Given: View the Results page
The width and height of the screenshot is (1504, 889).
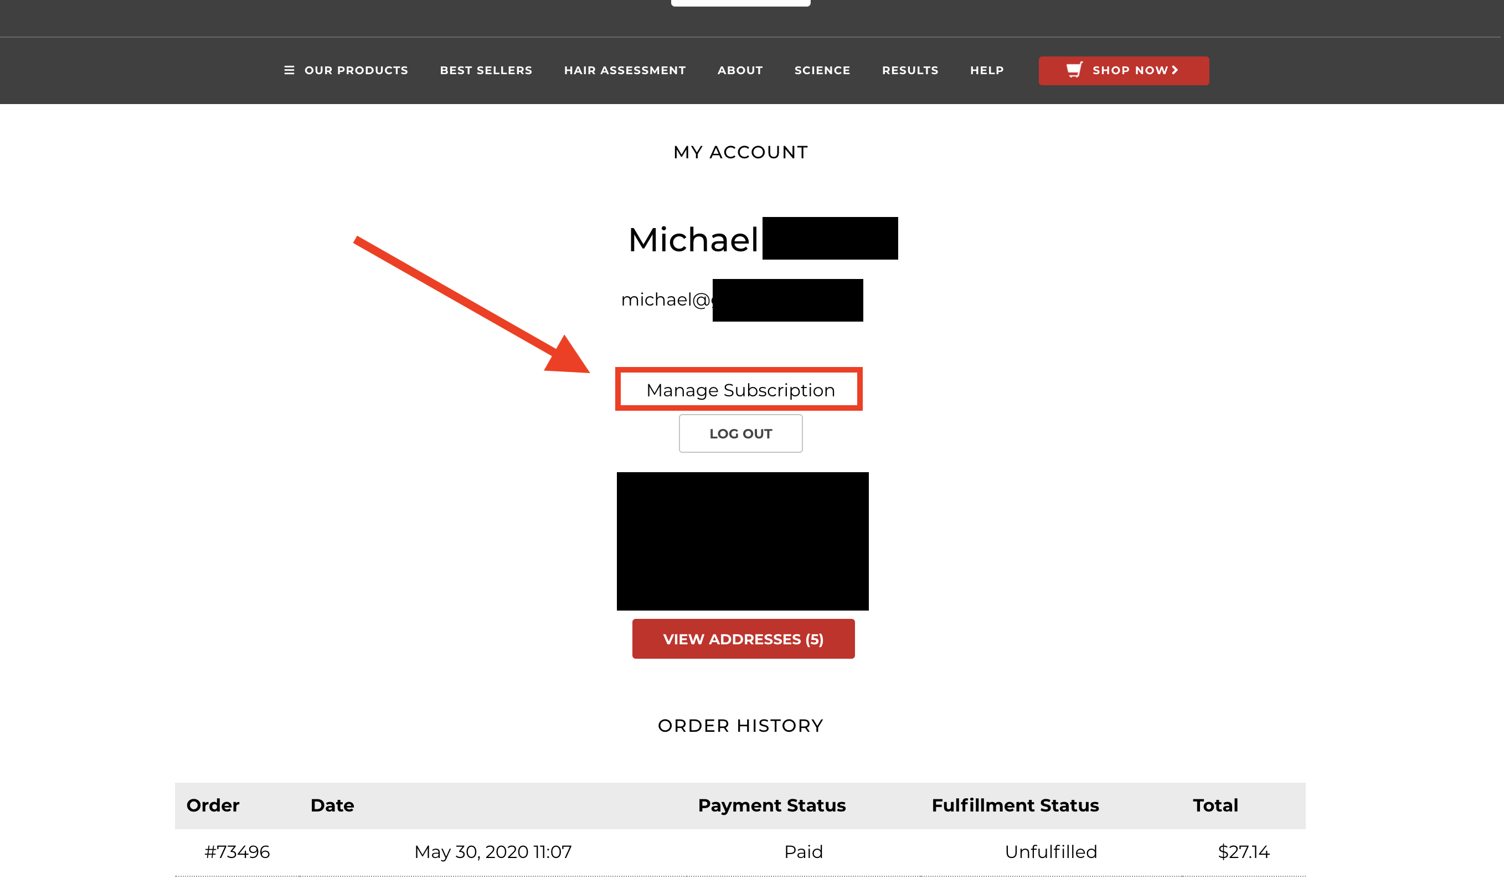Looking at the screenshot, I should (x=910, y=70).
